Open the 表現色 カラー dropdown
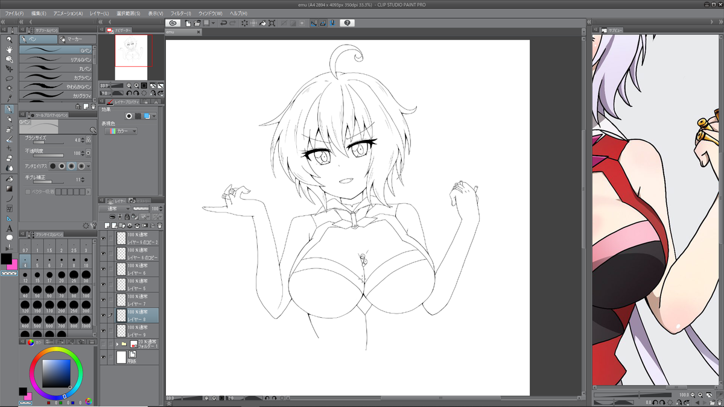 (120, 131)
